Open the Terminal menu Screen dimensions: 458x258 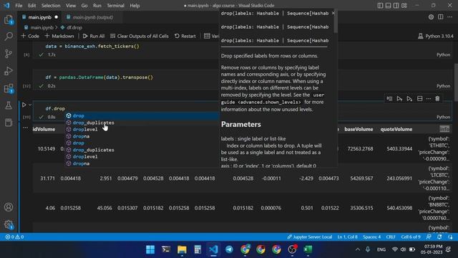(x=115, y=6)
